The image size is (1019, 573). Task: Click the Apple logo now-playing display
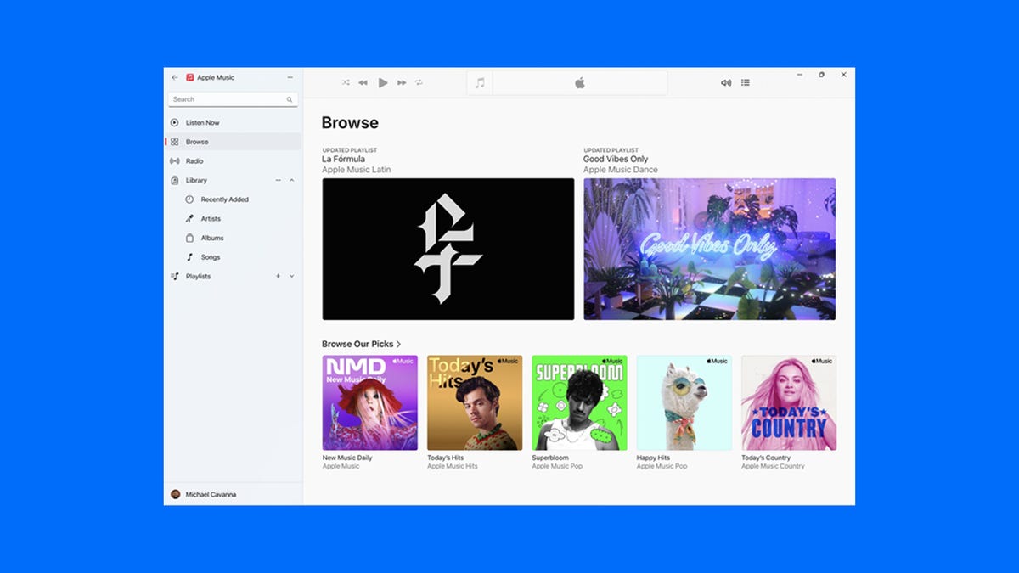pos(580,82)
